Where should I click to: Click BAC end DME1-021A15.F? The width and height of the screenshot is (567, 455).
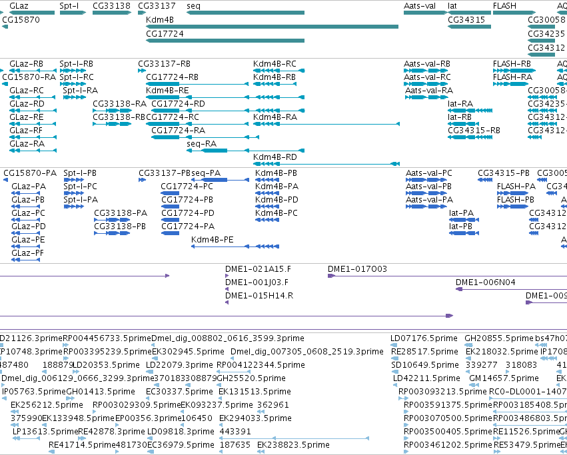(227, 276)
